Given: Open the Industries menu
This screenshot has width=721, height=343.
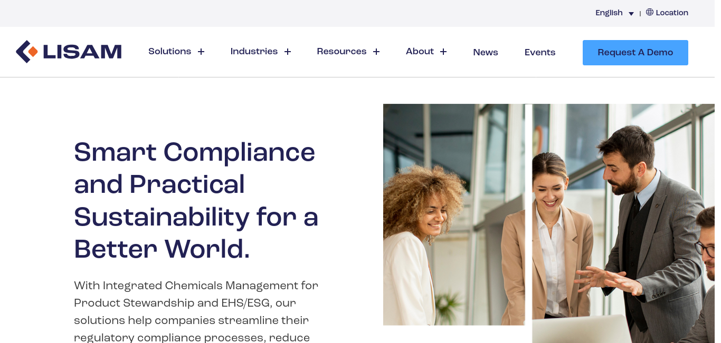Looking at the screenshot, I should tap(254, 51).
